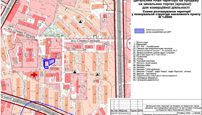
Task: Click the circled 59 marker
Action: [41, 75]
